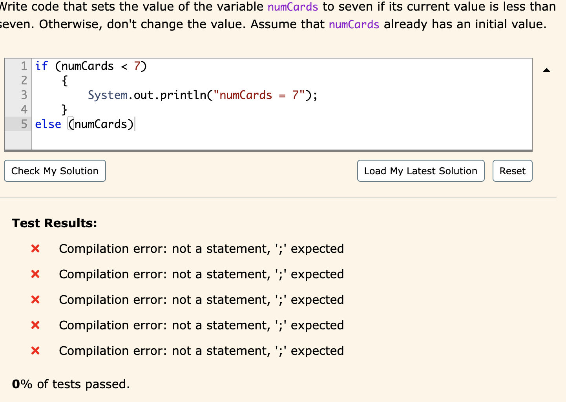Screen dimensions: 566x402
Task: Click the Check My Solution button
Action: [55, 171]
